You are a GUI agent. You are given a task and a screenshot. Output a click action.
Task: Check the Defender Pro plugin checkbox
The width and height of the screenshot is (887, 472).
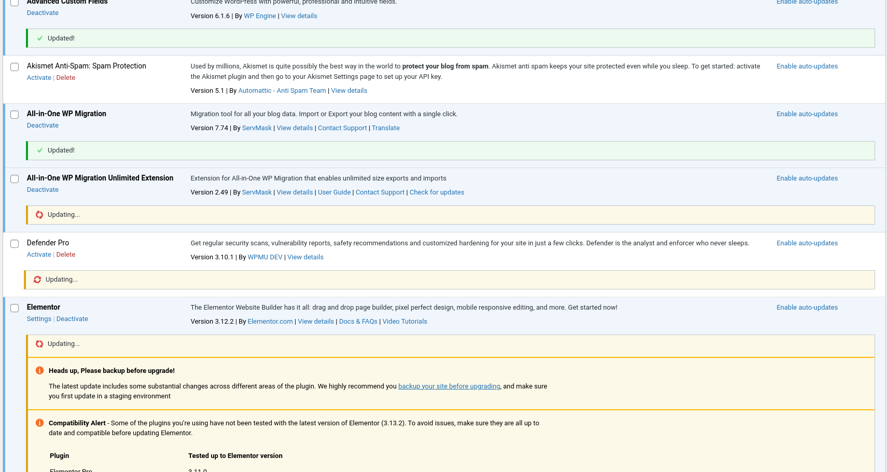click(x=15, y=244)
